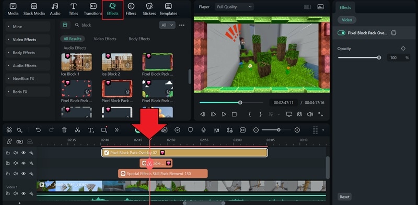Image resolution: width=418 pixels, height=205 pixels.
Task: Click the player volume icon
Action: point(310,114)
